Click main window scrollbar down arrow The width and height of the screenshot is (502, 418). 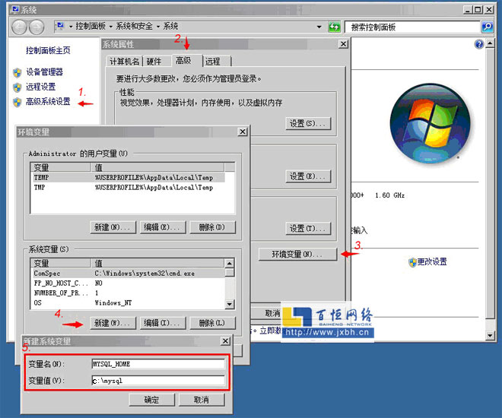click(491, 335)
